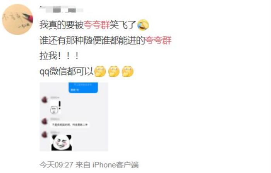This screenshot has width=271, height=173.
Task: Open the first pink 夸夸群 topic link
Action: click(x=97, y=25)
